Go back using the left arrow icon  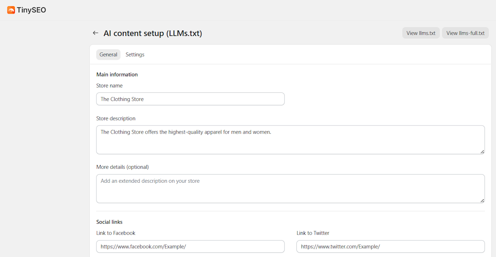(95, 33)
